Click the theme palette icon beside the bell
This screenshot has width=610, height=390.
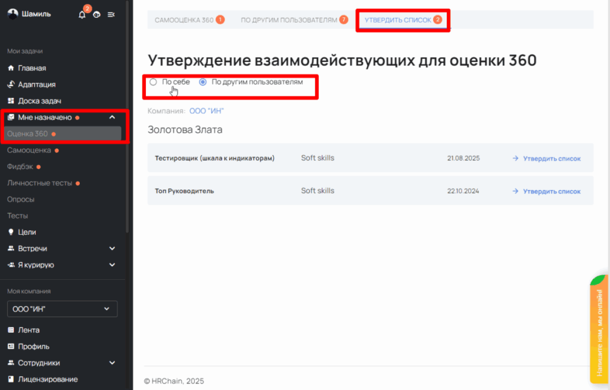point(97,14)
